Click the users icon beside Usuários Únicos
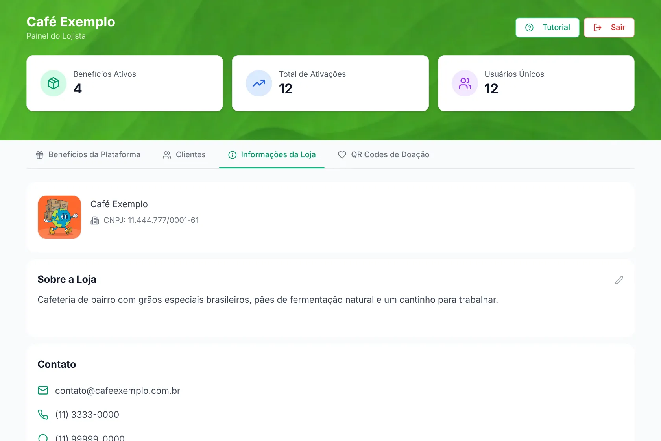 pos(465,83)
